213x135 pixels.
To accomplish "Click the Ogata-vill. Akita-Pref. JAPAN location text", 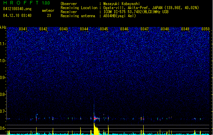I will point(151,8).
